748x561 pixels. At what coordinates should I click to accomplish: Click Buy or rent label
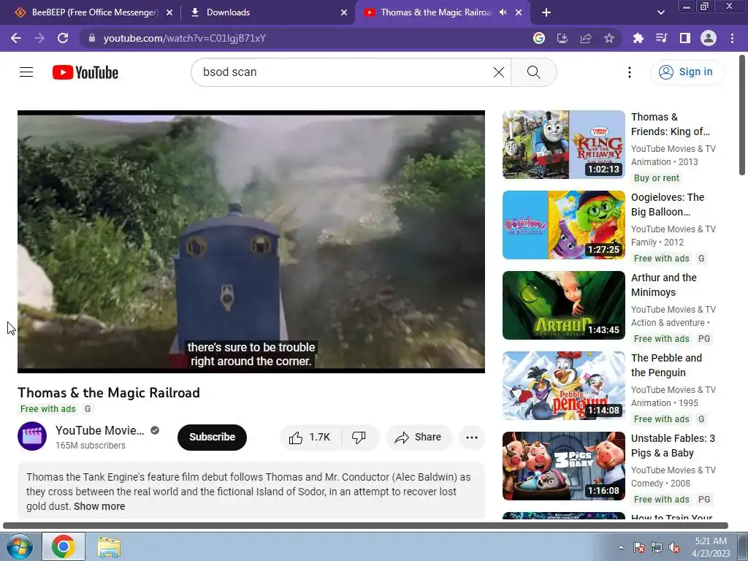pos(657,178)
